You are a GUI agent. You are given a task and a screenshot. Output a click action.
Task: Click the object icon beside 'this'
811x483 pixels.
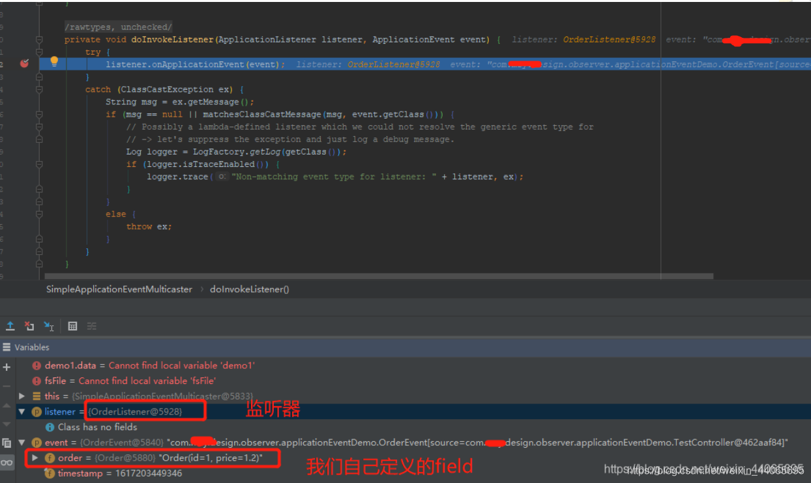[37, 396]
